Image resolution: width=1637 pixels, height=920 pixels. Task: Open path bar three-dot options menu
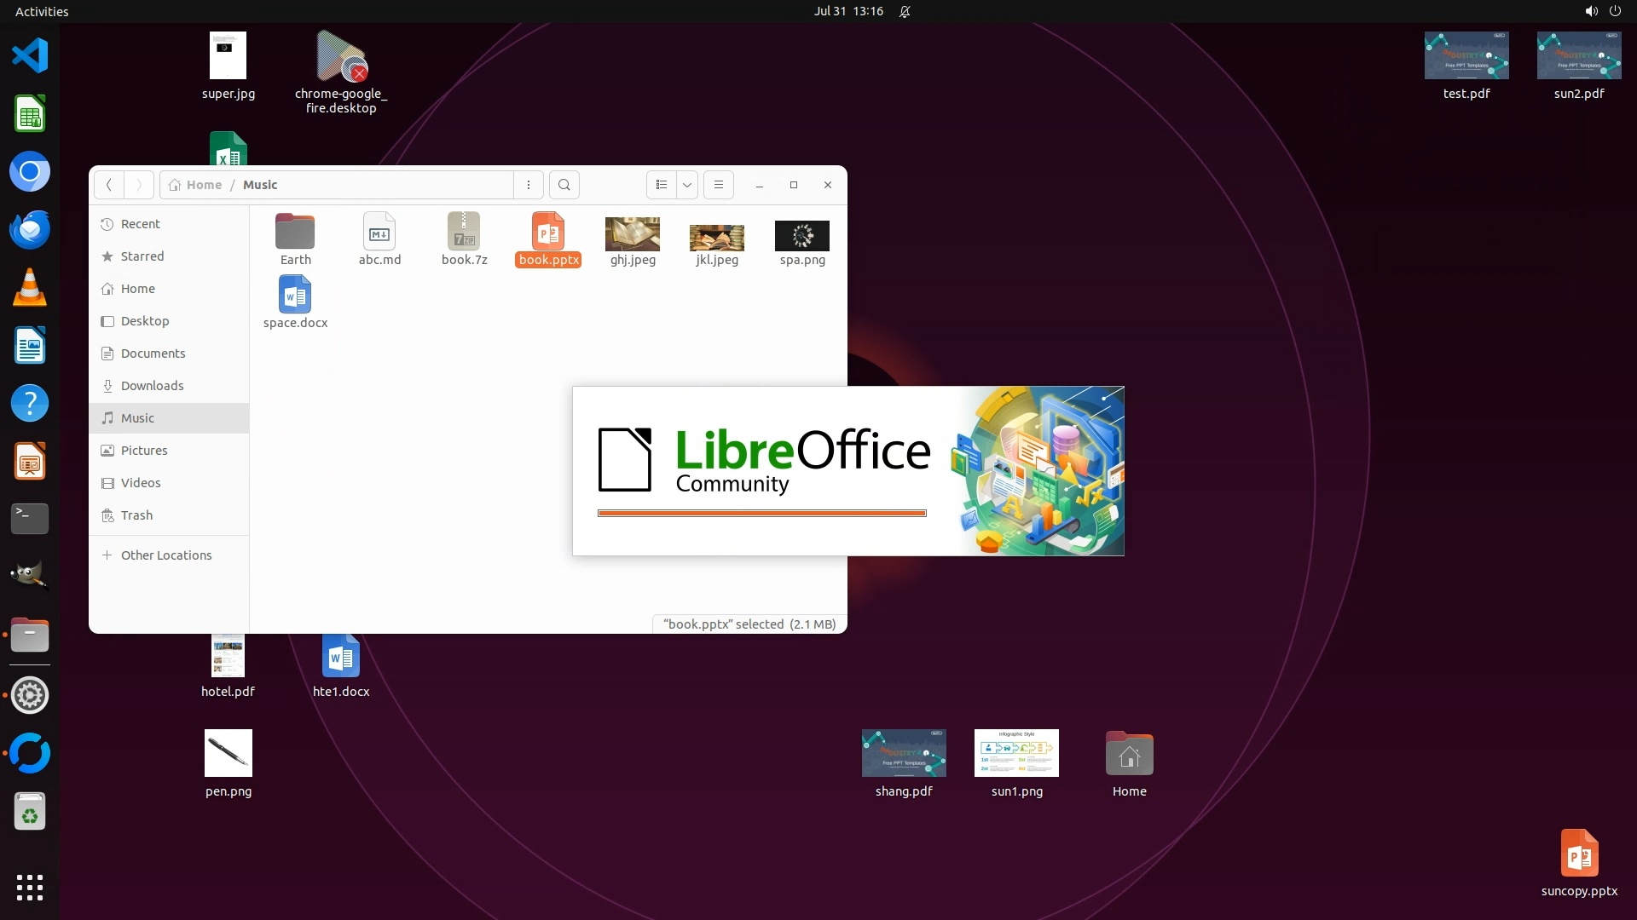(529, 185)
